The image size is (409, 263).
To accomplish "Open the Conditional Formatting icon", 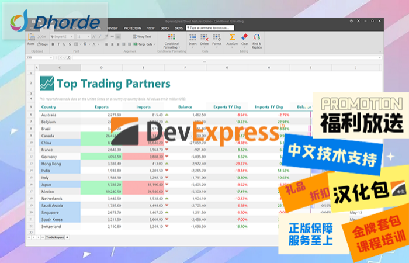I will pyautogui.click(x=171, y=37).
